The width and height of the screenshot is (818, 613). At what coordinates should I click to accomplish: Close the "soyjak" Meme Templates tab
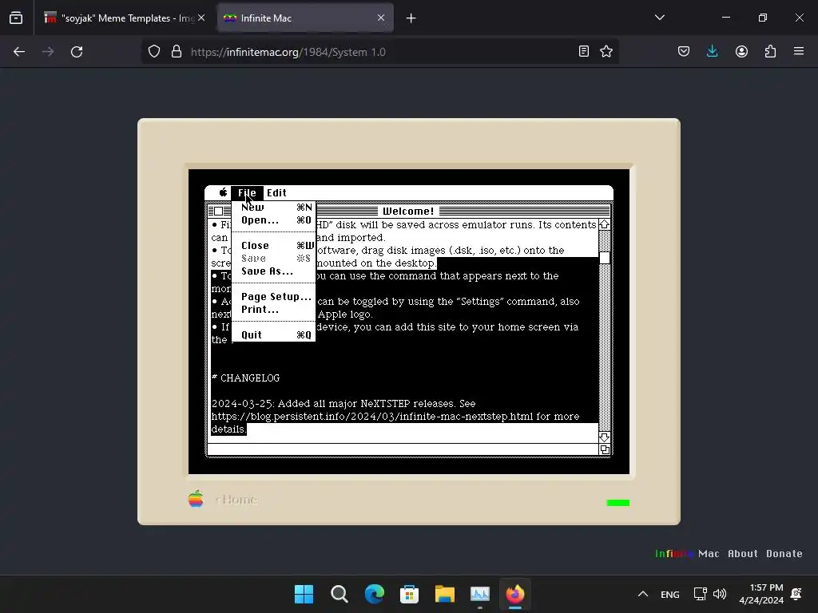[x=201, y=18]
